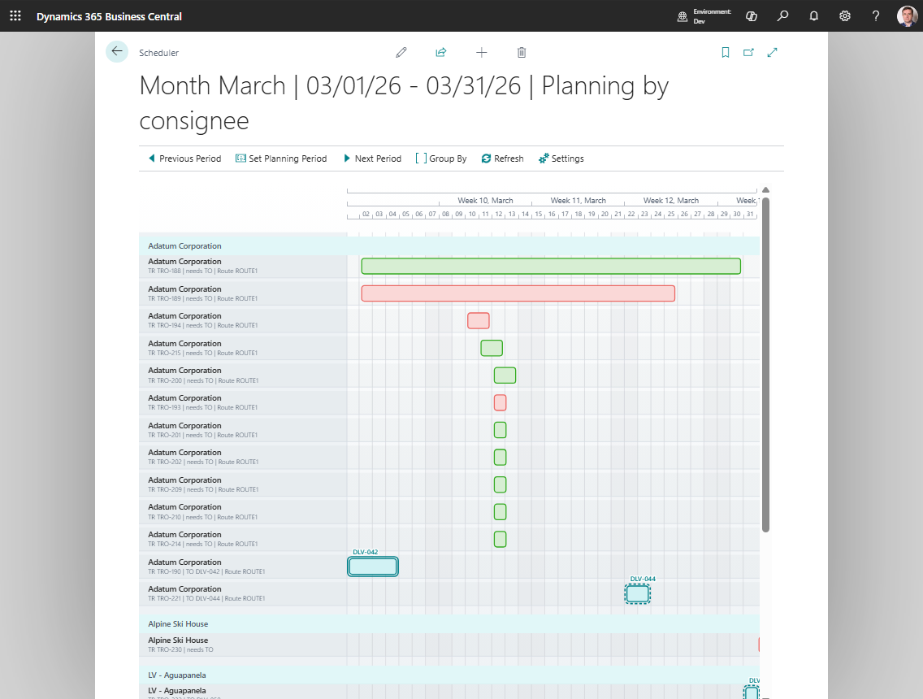Click the LV - Aguapanela group header
The height and width of the screenshot is (699, 923).
pyautogui.click(x=449, y=675)
